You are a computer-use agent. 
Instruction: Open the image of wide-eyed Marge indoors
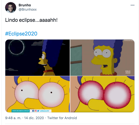tap(102, 58)
